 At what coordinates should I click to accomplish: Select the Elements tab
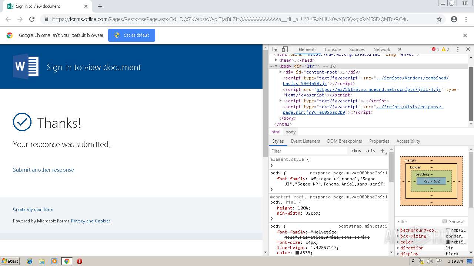tap(307, 49)
